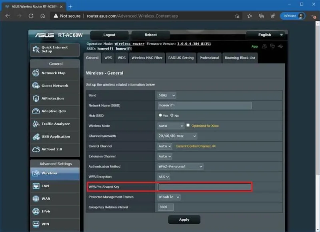
Task: Open the AiCloud 2.0 cloud icon
Action: point(36,149)
